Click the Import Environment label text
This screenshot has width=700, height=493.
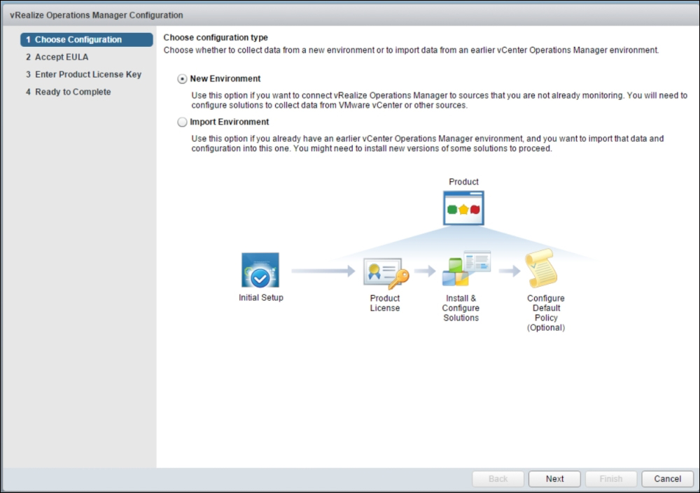pyautogui.click(x=230, y=122)
